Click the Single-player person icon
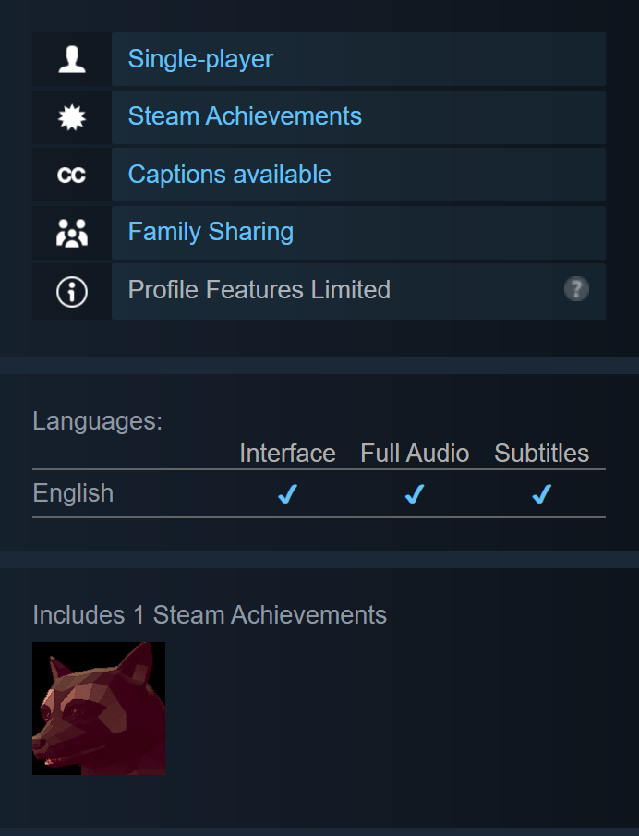The height and width of the screenshot is (836, 639). point(72,59)
